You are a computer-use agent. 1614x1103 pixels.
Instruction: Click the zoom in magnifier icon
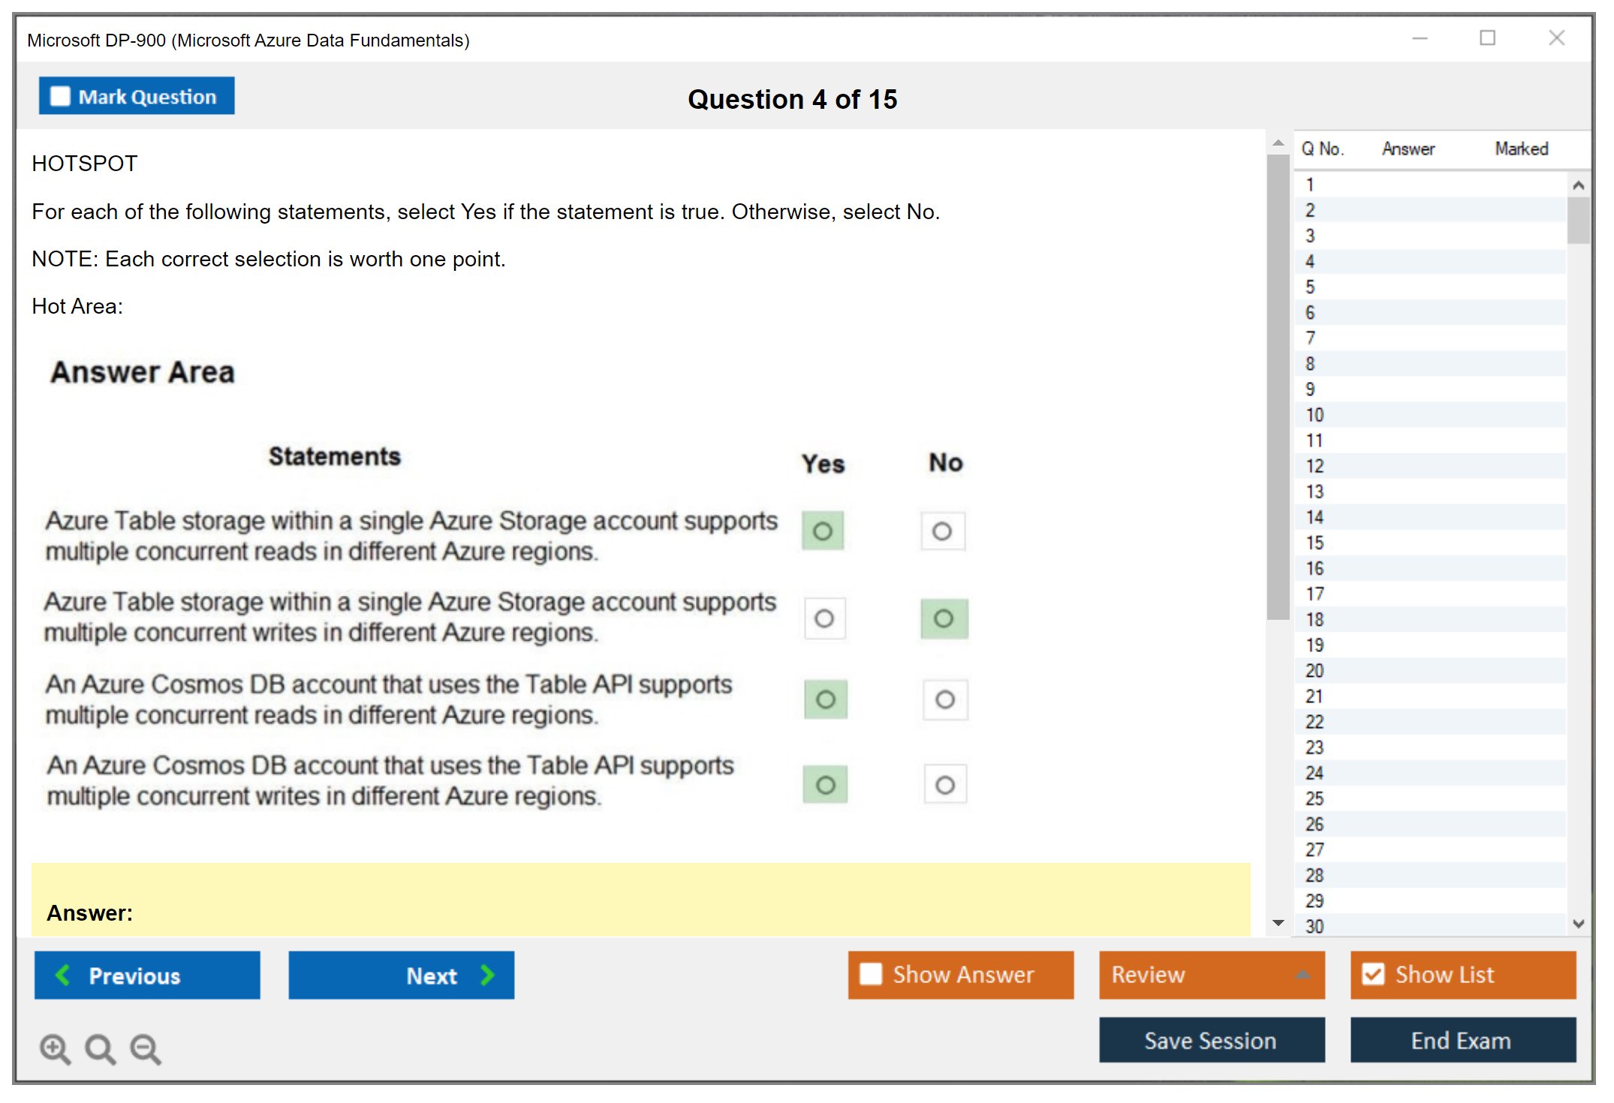(54, 1048)
